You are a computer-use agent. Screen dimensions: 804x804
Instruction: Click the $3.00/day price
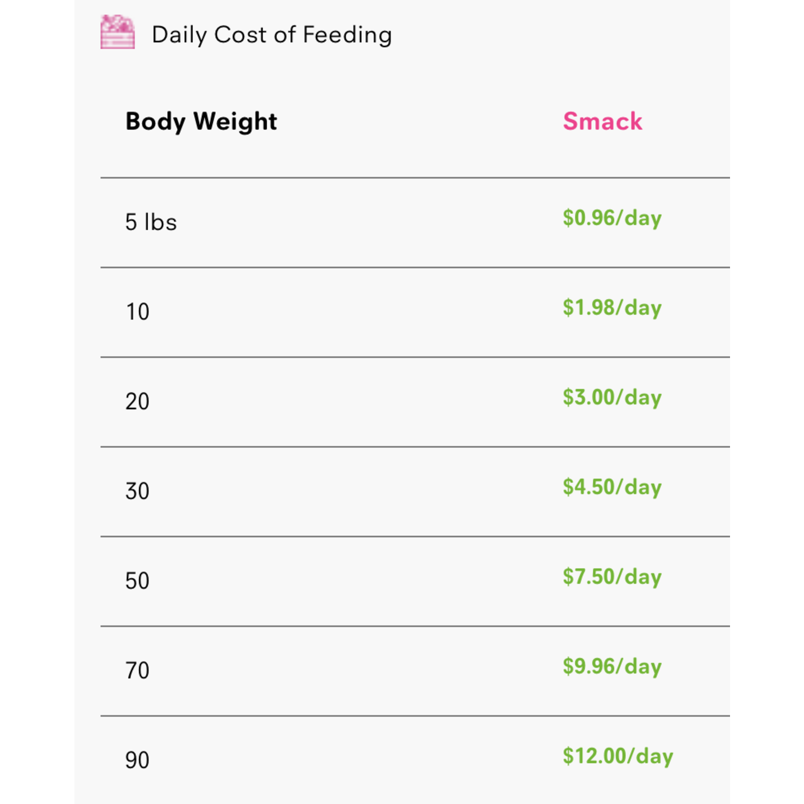[x=612, y=397]
